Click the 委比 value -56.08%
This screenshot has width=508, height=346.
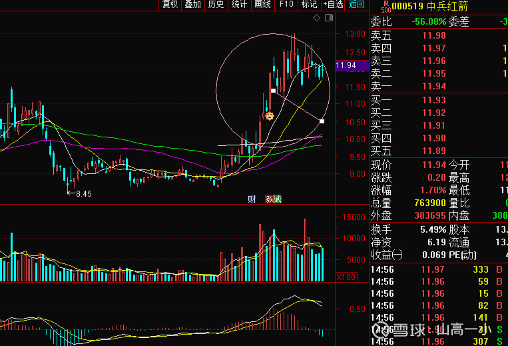pos(429,22)
